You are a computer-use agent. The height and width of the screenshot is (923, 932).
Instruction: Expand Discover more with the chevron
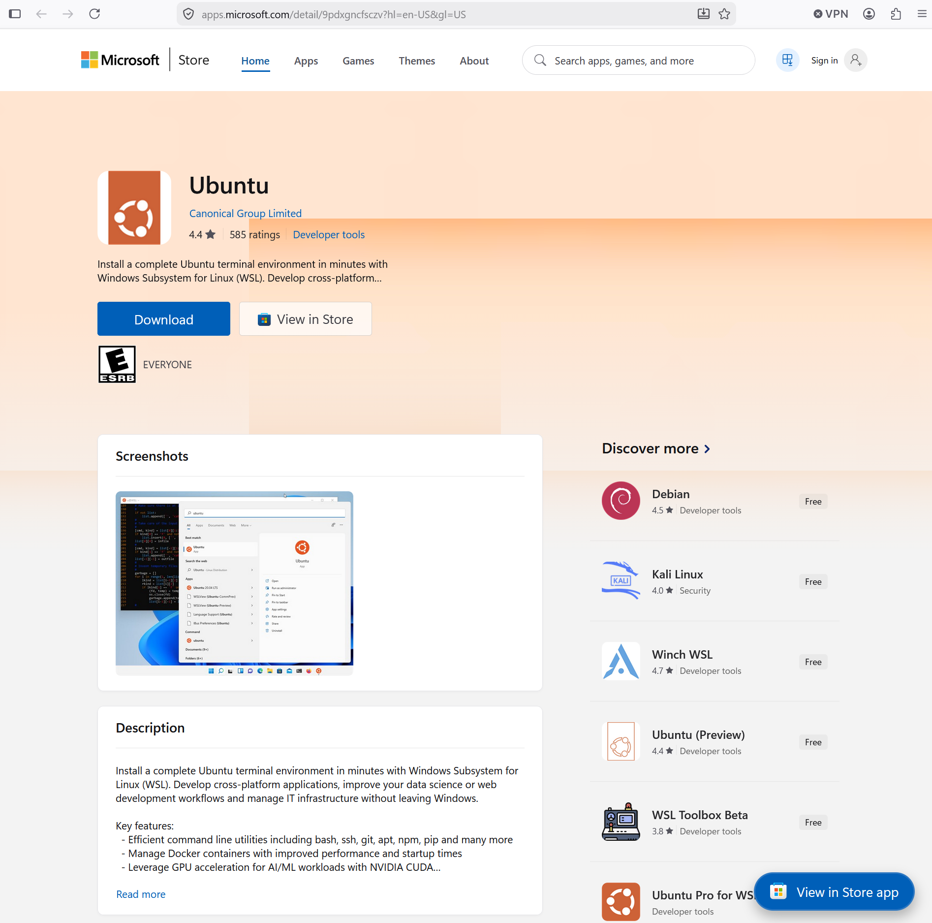point(707,449)
